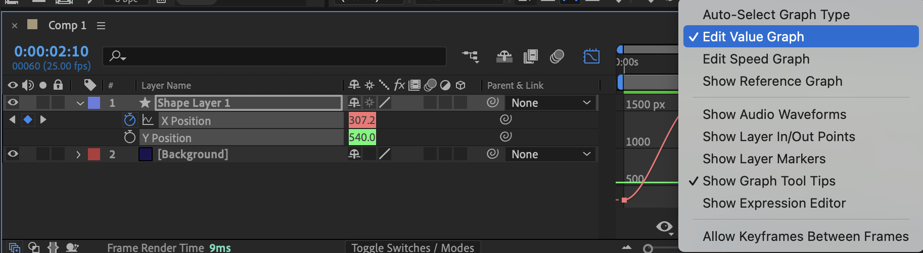The height and width of the screenshot is (253, 923).
Task: Expand the Background layer properties
Action: [x=78, y=154]
